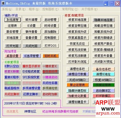The width and height of the screenshot is (121, 118).
Task: Click 播放显示版本
Action: 31,66
